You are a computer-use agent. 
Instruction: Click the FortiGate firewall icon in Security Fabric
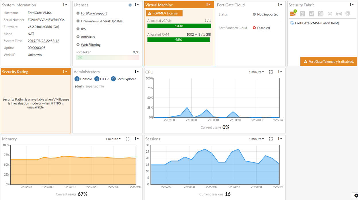pyautogui.click(x=293, y=14)
